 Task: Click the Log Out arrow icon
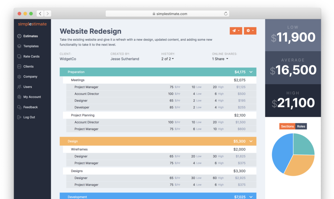coord(19,117)
